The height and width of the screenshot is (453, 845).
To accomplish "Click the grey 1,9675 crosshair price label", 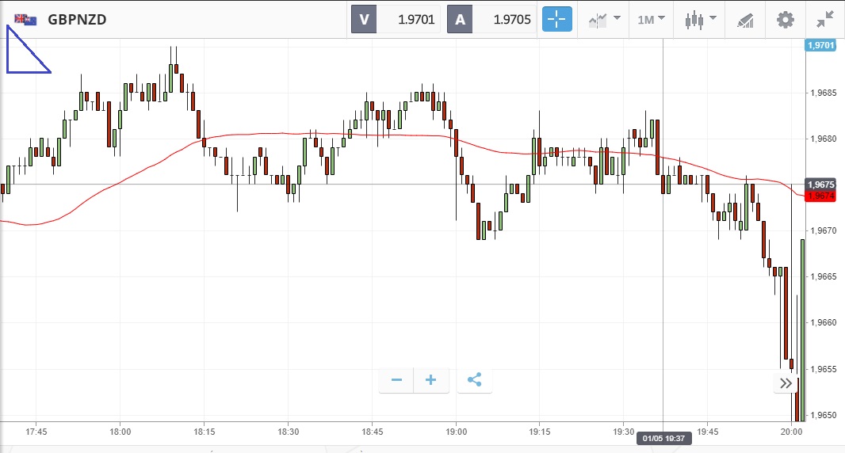I will pos(820,185).
